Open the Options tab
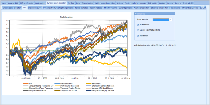 coord(162,3)
